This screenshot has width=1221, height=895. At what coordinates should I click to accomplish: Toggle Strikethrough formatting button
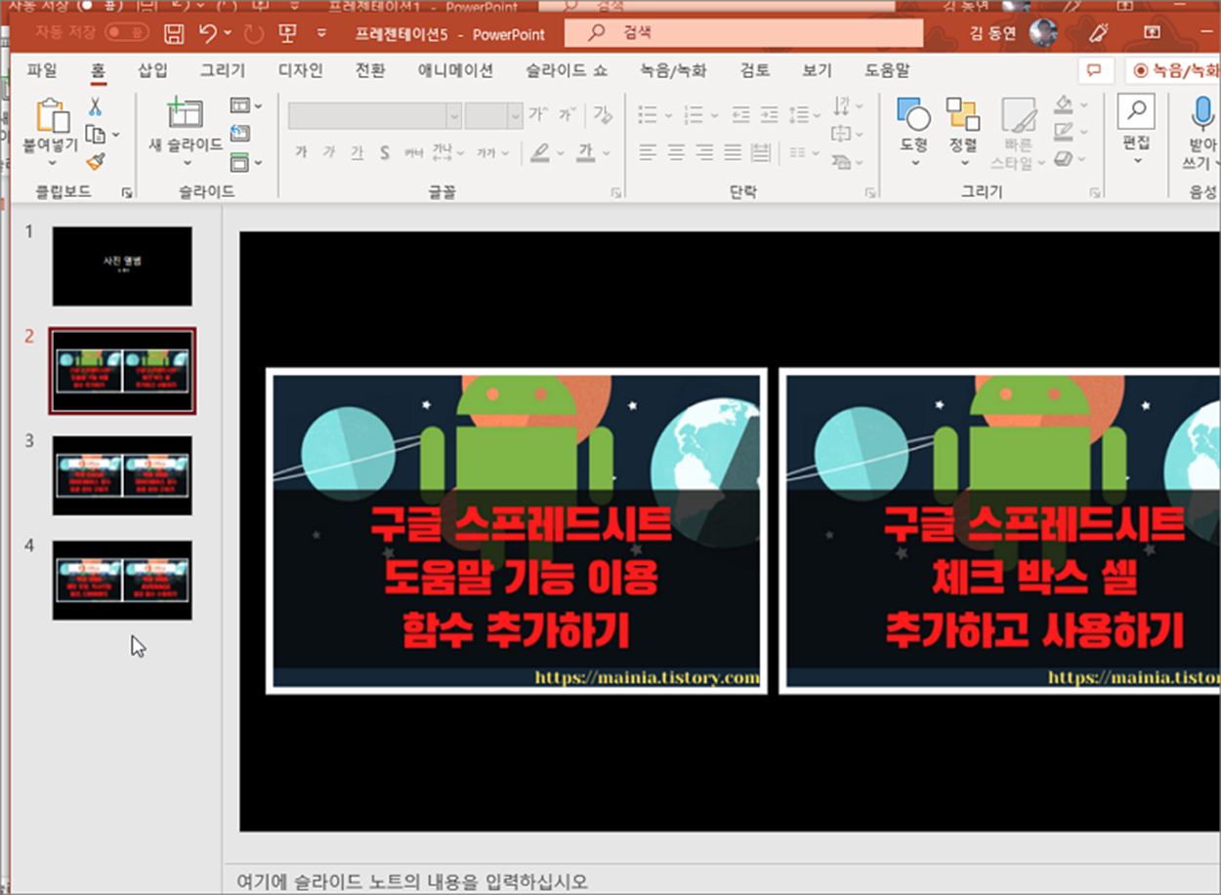pyautogui.click(x=413, y=152)
